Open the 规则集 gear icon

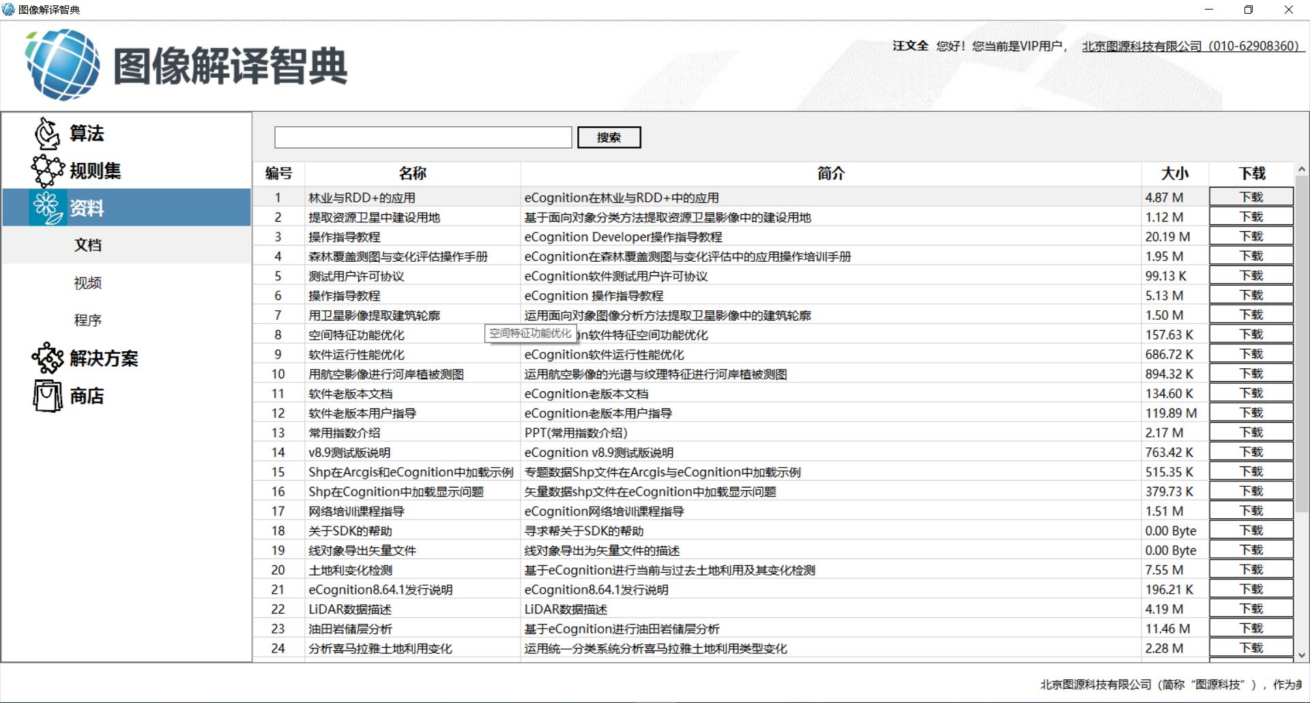(47, 170)
